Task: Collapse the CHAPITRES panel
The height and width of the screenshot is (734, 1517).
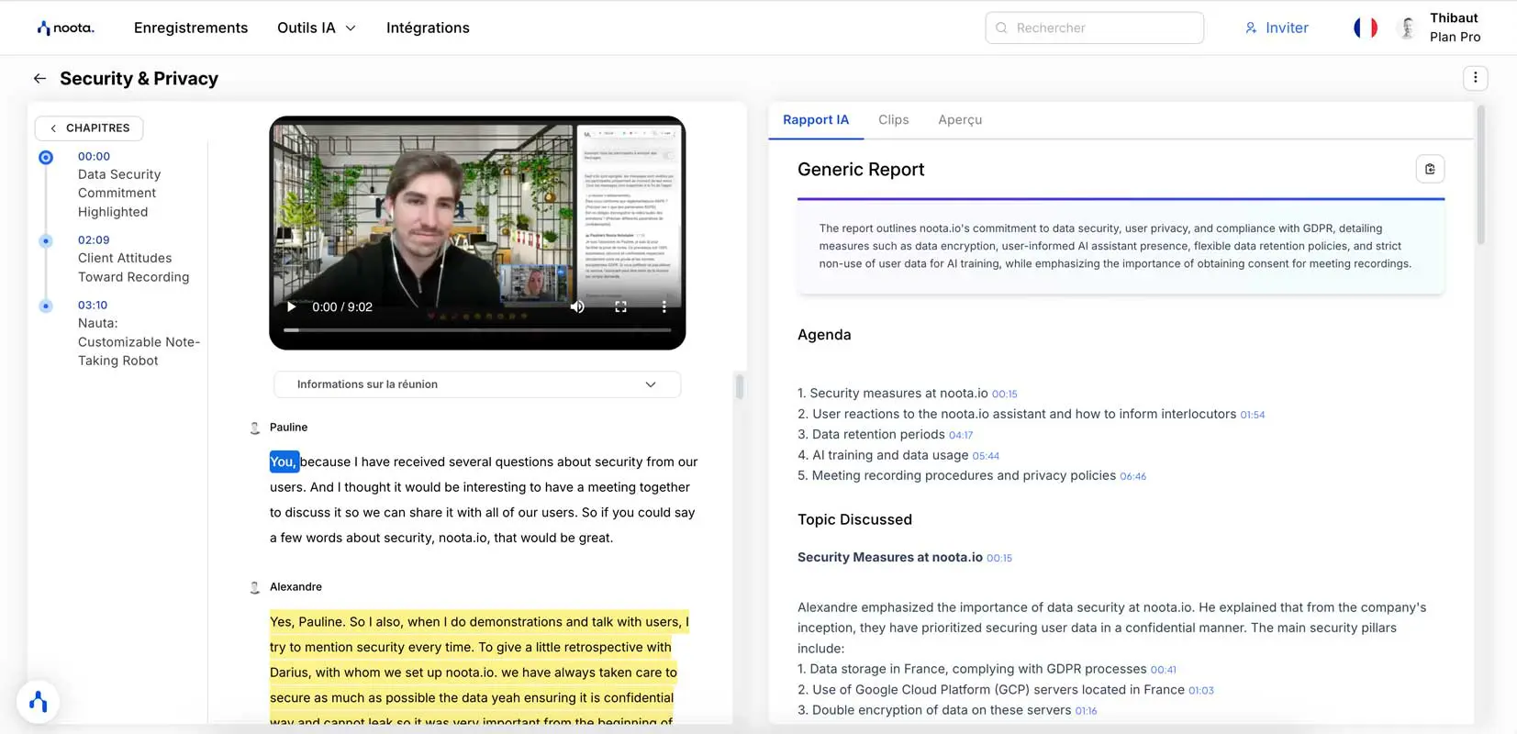Action: (x=89, y=128)
